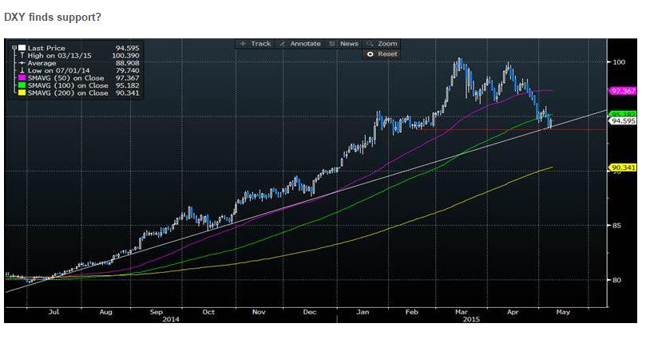Click the Reset circle icon
This screenshot has width=646, height=343.
click(370, 54)
